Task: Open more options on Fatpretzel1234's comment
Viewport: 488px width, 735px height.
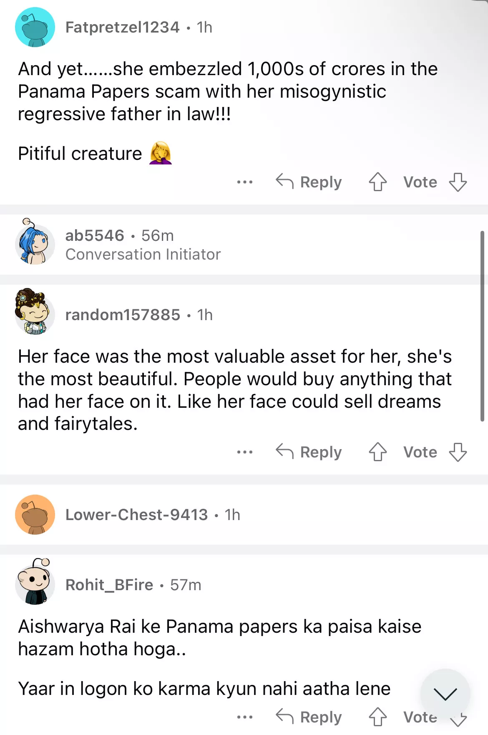Action: tap(244, 182)
